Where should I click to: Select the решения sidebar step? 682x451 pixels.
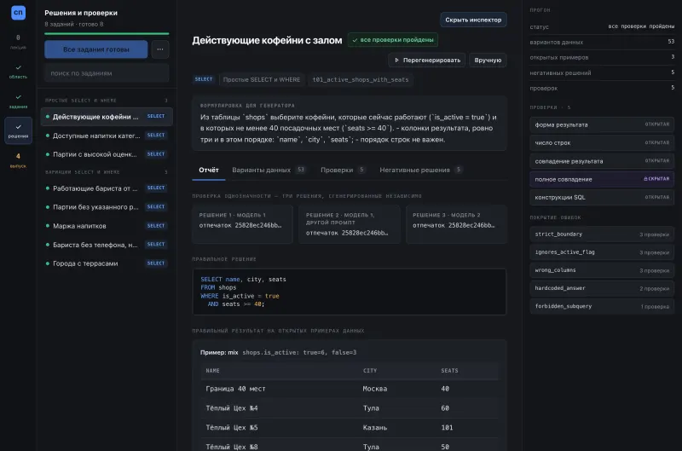(x=18, y=130)
